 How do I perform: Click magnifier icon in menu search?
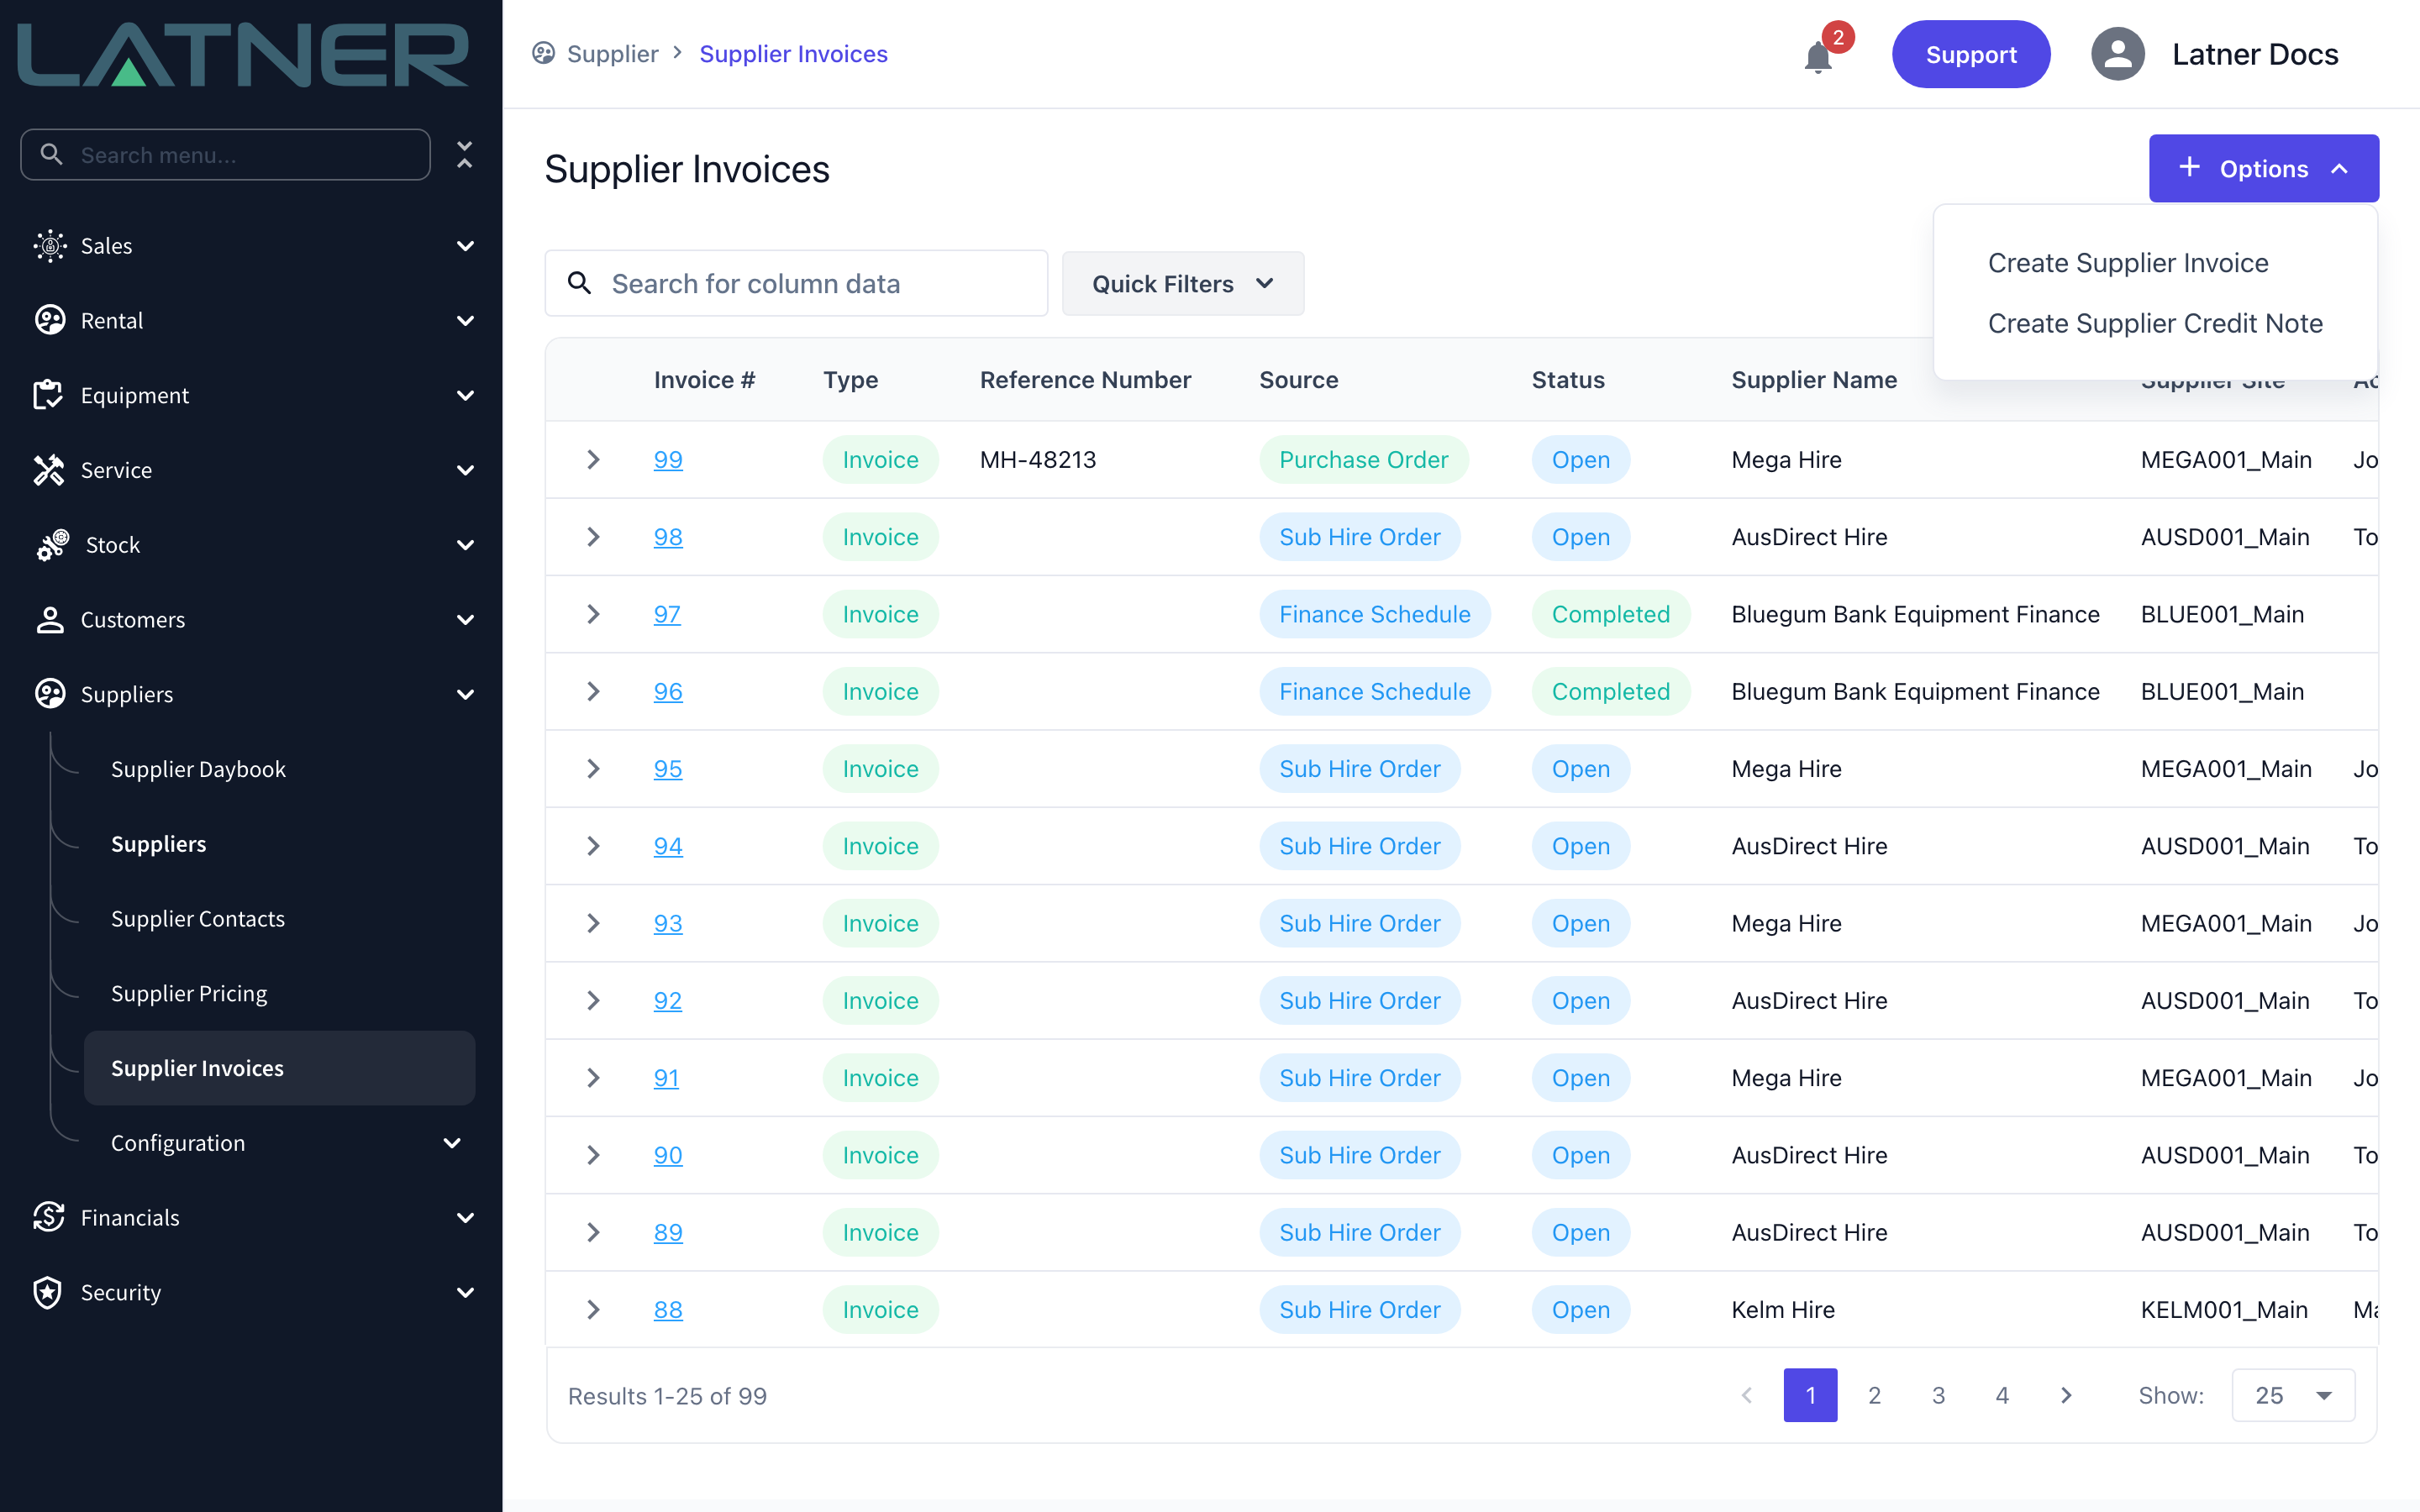click(x=51, y=154)
